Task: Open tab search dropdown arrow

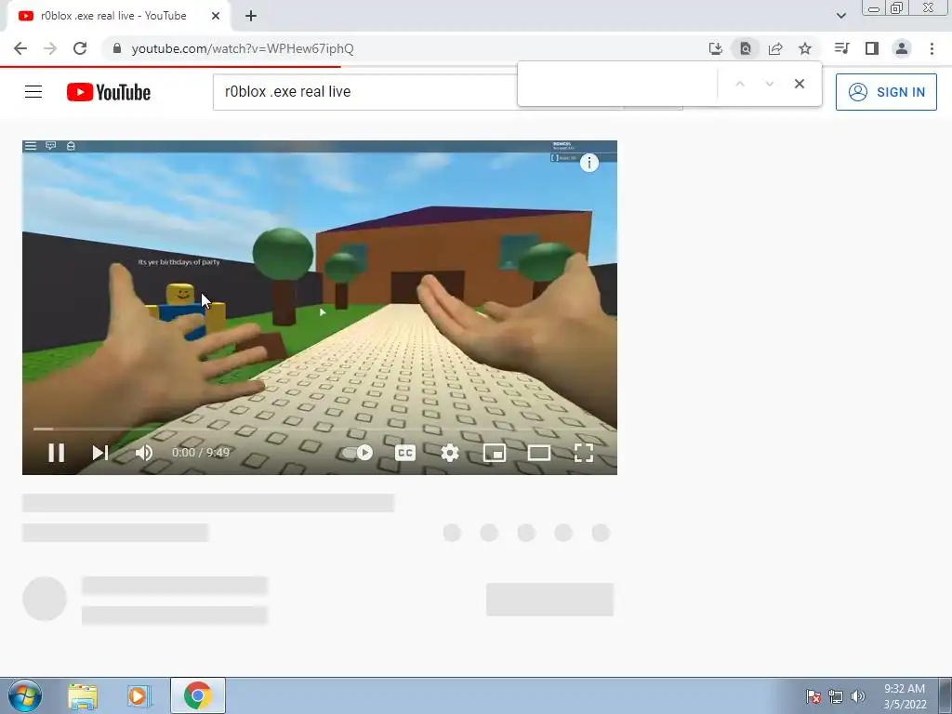Action: click(x=840, y=16)
